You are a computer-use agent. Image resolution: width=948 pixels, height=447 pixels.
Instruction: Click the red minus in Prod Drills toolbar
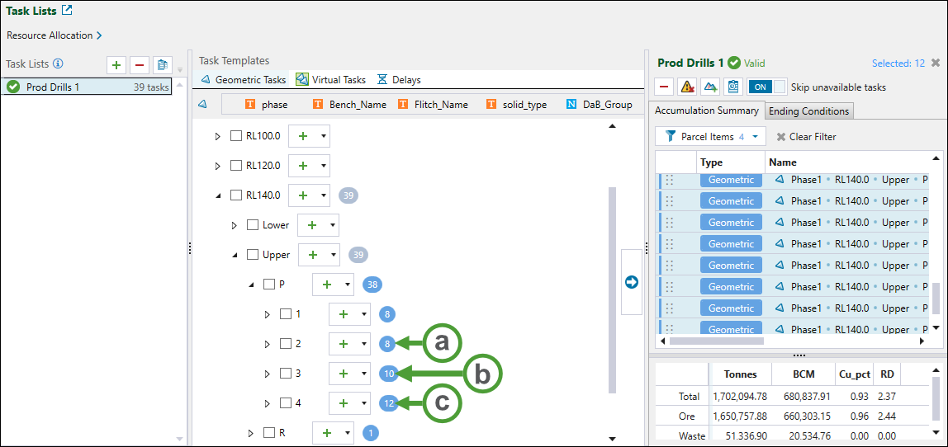point(664,87)
